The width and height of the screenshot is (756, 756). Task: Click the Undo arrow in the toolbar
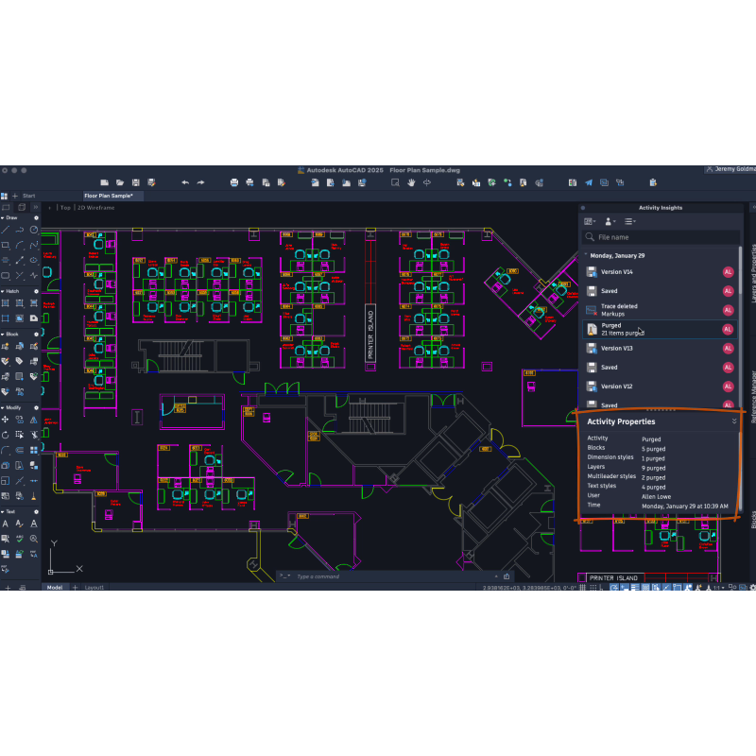(x=185, y=182)
